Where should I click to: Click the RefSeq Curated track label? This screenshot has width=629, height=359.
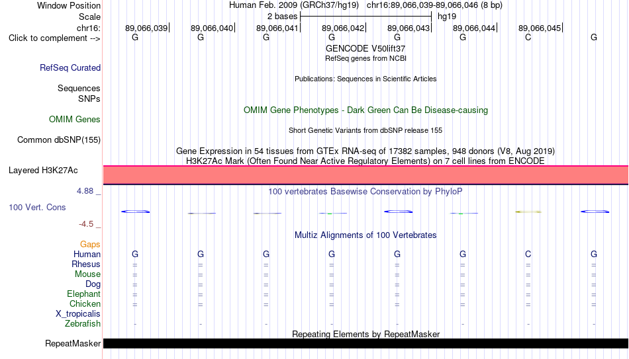[x=70, y=67]
